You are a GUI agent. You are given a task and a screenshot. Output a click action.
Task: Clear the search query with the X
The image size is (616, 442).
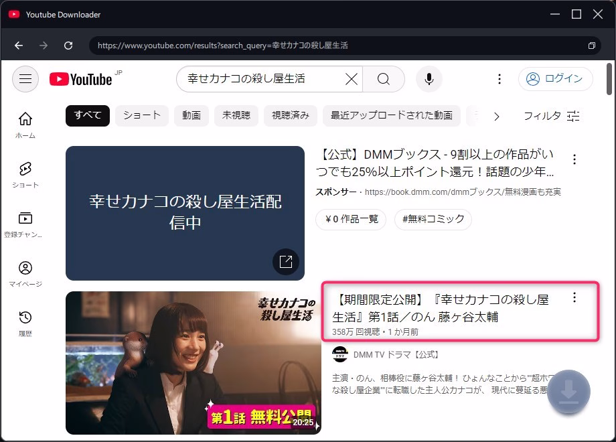(352, 79)
